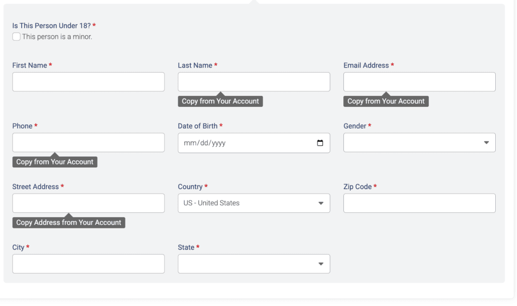This screenshot has width=517, height=306.
Task: Open the State dropdown
Action: tap(253, 264)
